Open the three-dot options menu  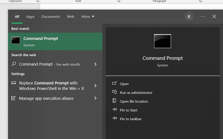click(x=203, y=16)
